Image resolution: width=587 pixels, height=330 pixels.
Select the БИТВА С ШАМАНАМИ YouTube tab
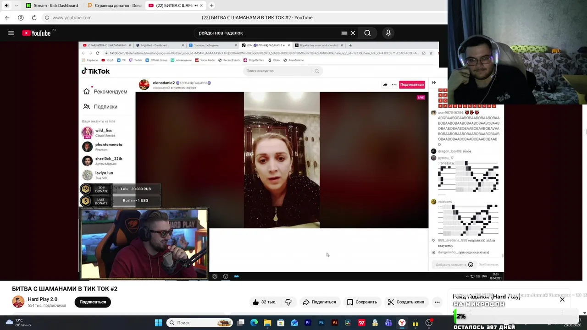point(173,5)
